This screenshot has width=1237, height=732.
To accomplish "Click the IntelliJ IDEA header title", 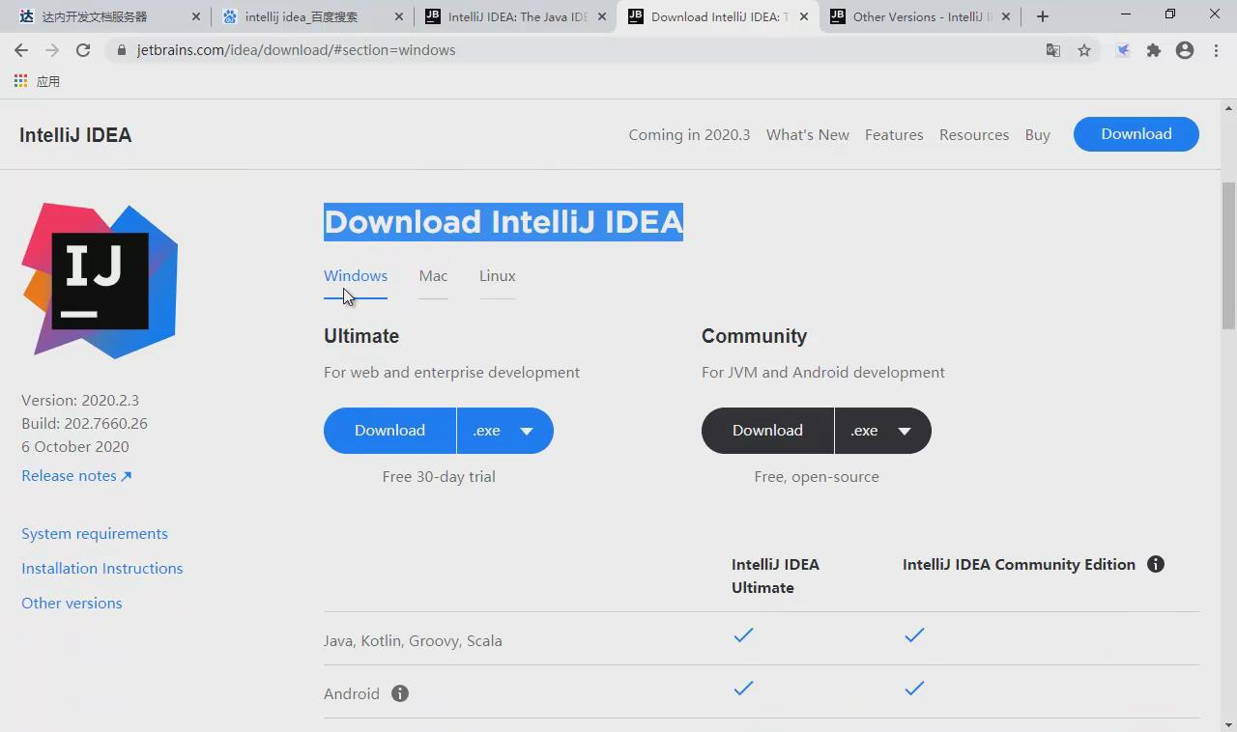I will click(75, 135).
